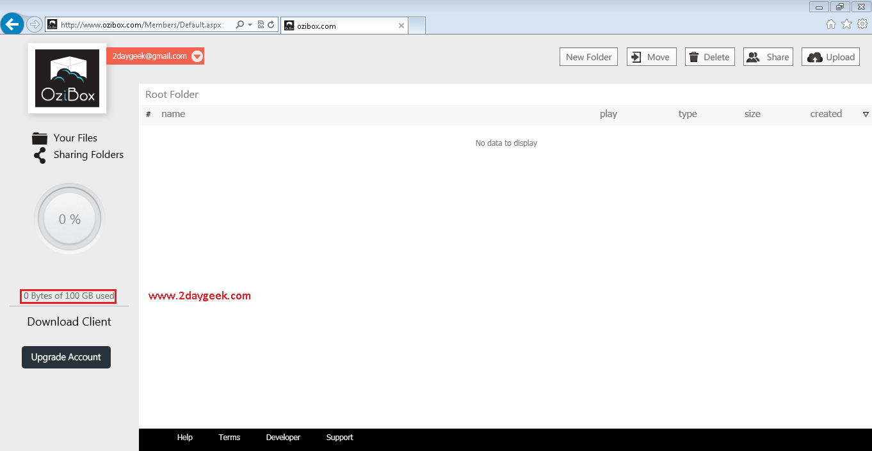This screenshot has height=451, width=872.
Task: Sort by the size column header
Action: click(752, 114)
